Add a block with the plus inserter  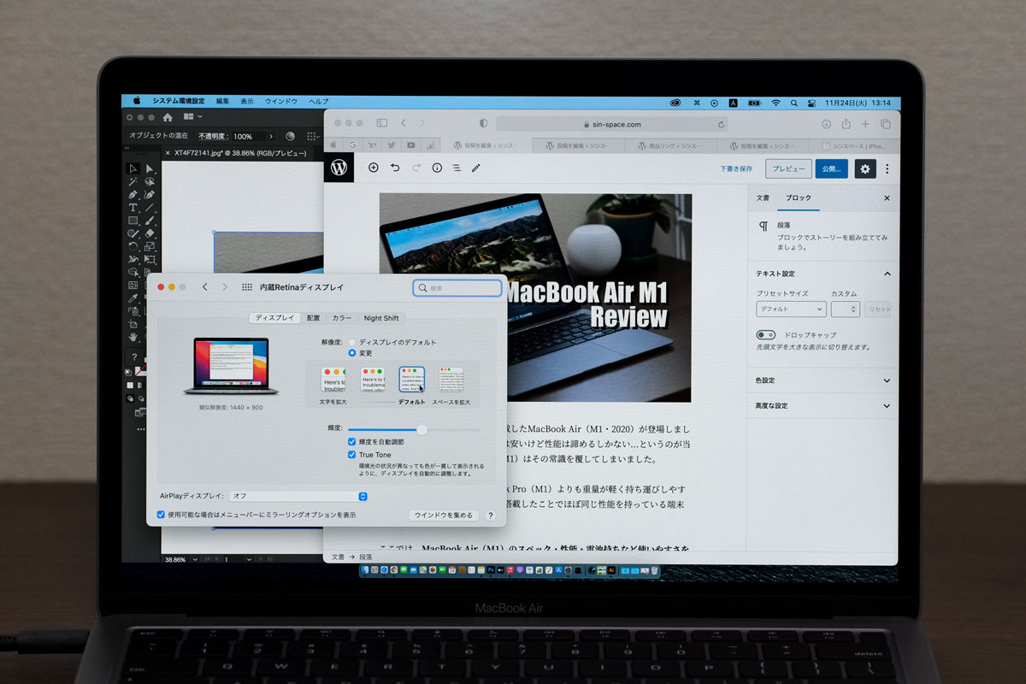(373, 168)
